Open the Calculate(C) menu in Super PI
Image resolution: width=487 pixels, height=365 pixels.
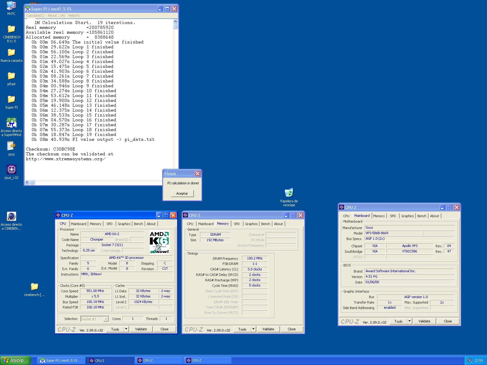[35, 16]
